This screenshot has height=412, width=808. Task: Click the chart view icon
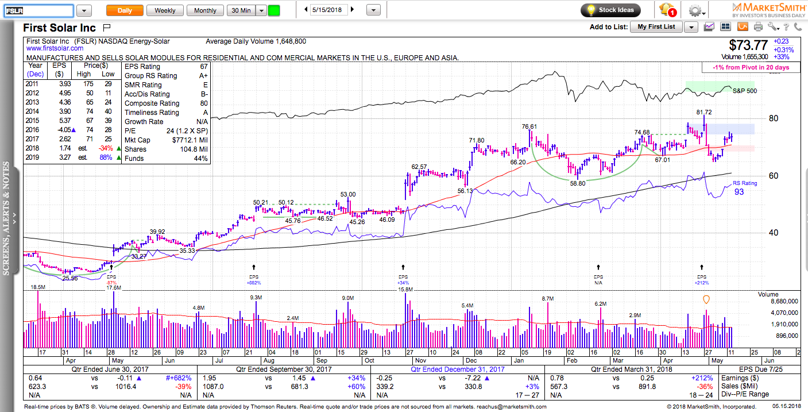pos(710,26)
